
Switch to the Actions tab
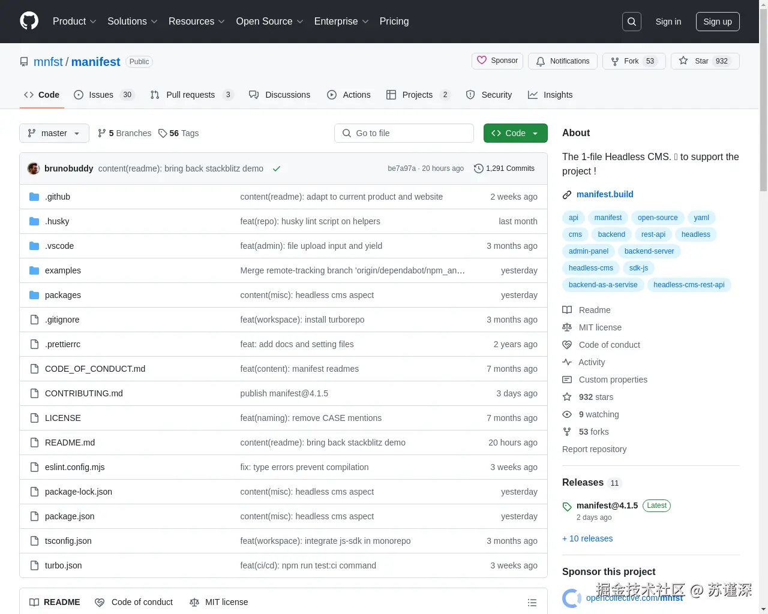tap(349, 95)
